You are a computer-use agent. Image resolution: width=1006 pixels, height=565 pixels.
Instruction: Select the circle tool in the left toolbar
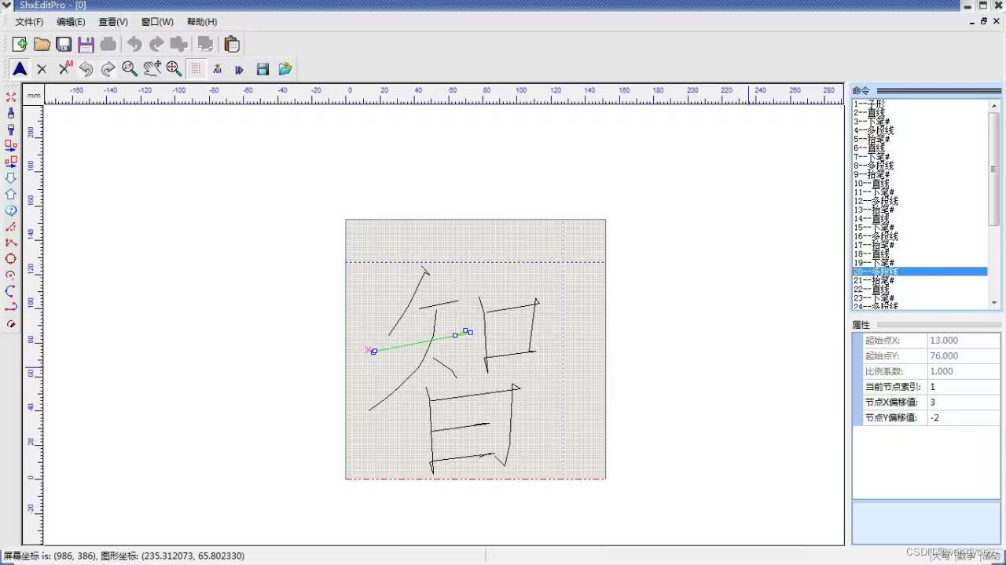pyautogui.click(x=11, y=259)
